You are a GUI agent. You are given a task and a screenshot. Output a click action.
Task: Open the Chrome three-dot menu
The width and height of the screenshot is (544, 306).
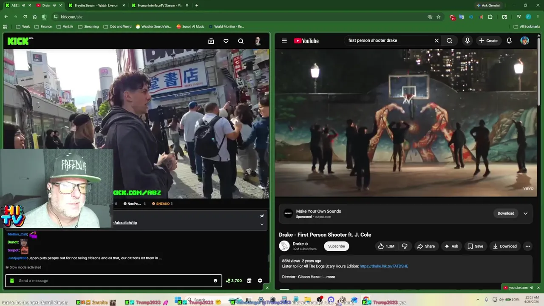click(538, 17)
